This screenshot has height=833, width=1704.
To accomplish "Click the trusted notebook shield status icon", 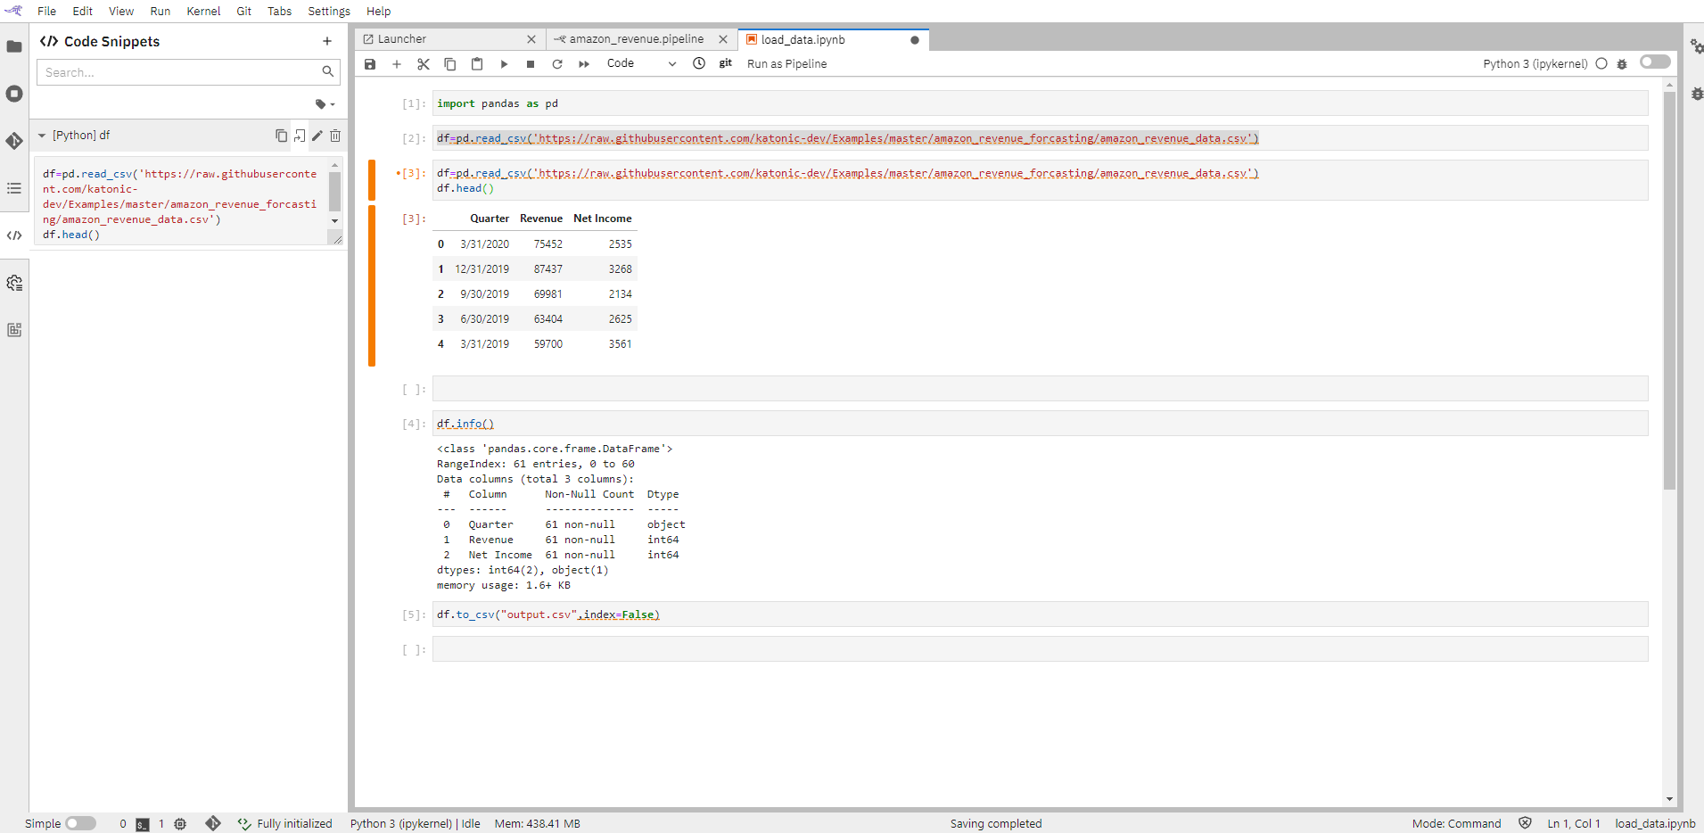I will (x=1525, y=823).
